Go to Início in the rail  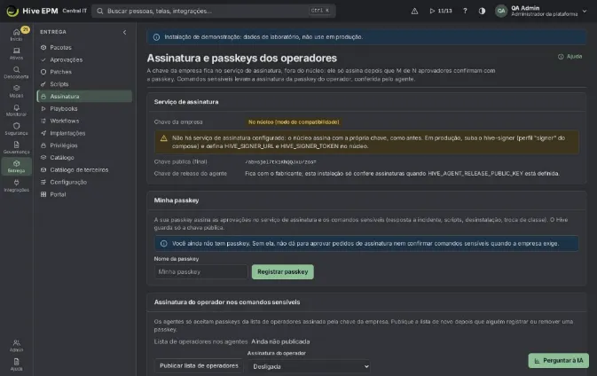pyautogui.click(x=16, y=35)
